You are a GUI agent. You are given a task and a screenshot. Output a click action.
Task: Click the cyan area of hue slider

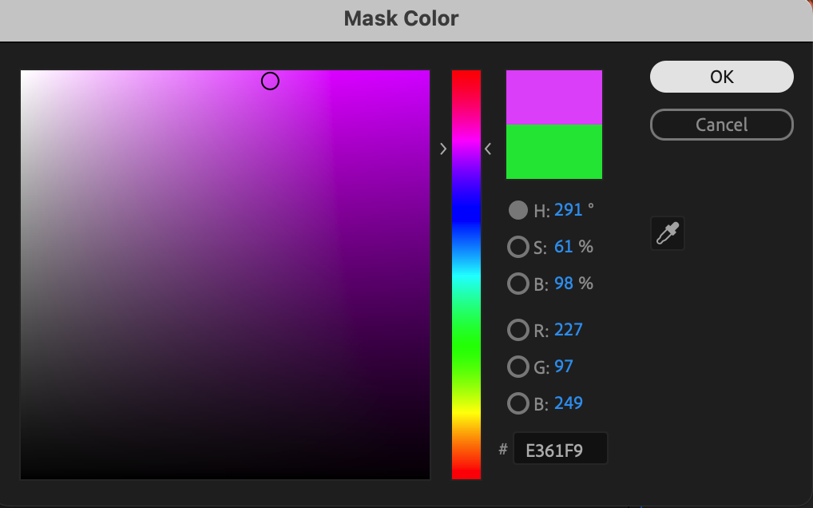466,275
